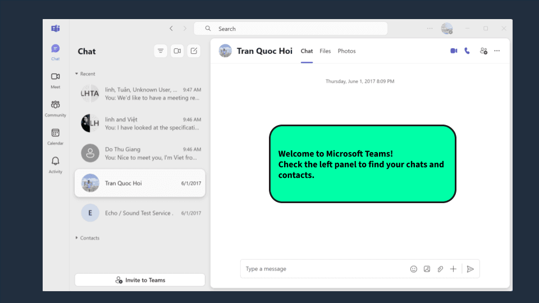Click the Microsoft Teams logo icon
539x303 pixels.
click(56, 29)
